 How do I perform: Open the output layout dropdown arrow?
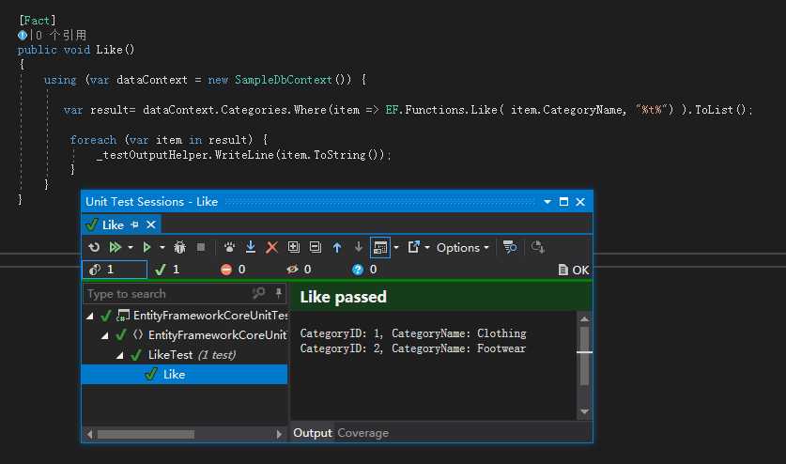pos(396,247)
